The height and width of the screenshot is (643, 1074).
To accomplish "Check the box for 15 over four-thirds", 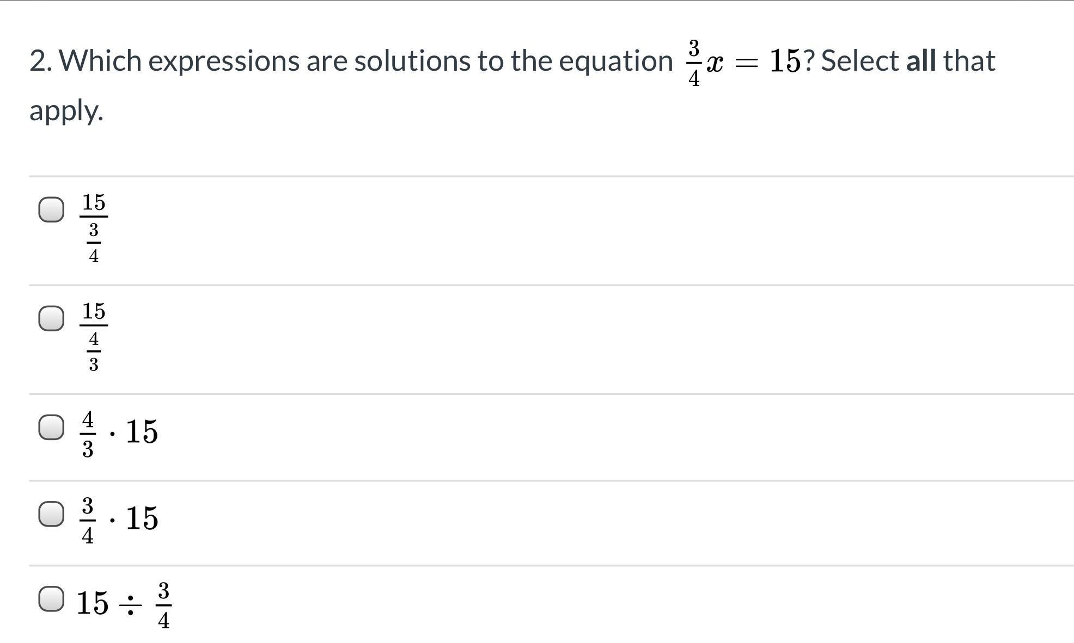I will pos(51,318).
